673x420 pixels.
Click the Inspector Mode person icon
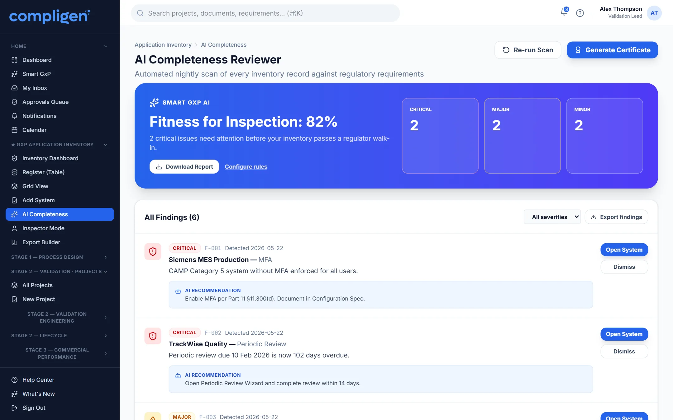pos(14,228)
